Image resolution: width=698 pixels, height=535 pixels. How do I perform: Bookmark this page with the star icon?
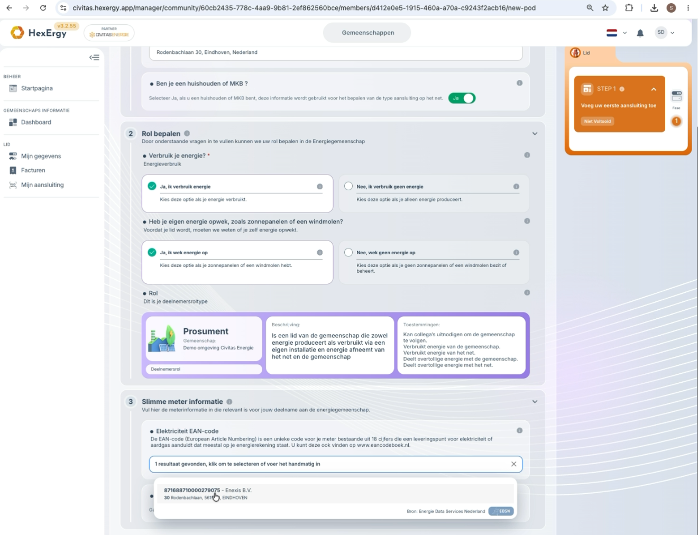pyautogui.click(x=605, y=8)
